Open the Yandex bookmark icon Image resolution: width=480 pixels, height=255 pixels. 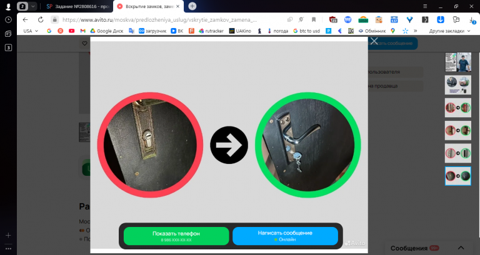click(60, 31)
